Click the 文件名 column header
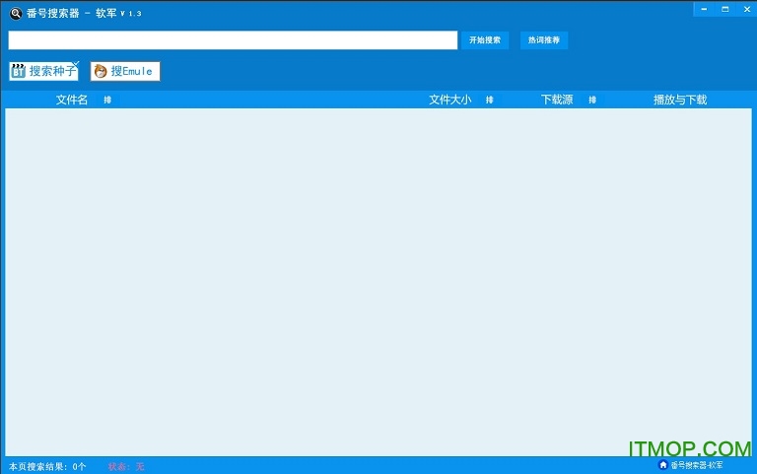This screenshot has height=474, width=757. tap(72, 100)
